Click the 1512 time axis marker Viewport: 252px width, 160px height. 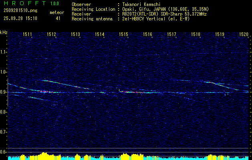[x=51, y=34]
